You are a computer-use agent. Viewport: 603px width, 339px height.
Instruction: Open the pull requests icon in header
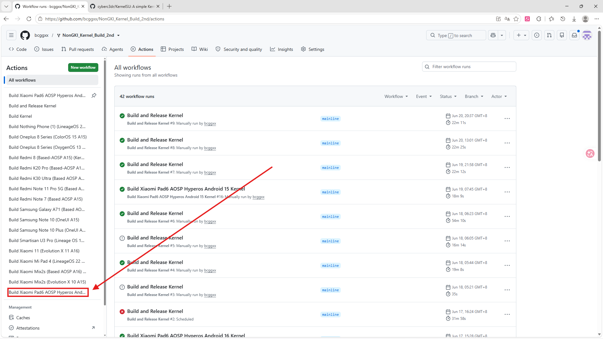pos(549,35)
